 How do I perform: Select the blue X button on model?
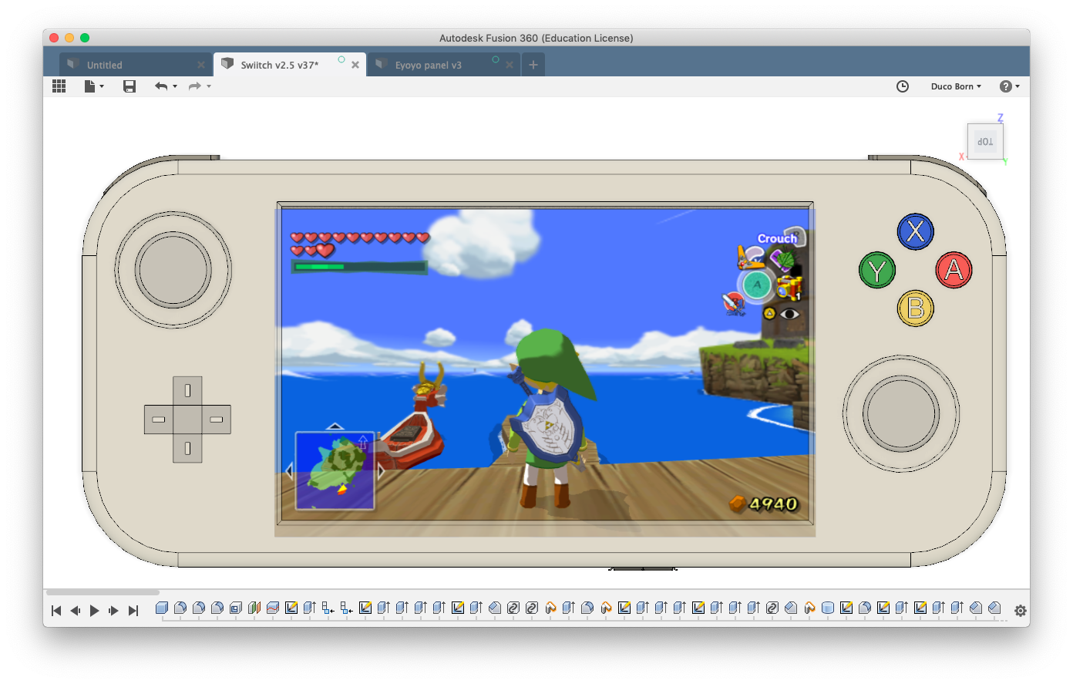pyautogui.click(x=916, y=231)
